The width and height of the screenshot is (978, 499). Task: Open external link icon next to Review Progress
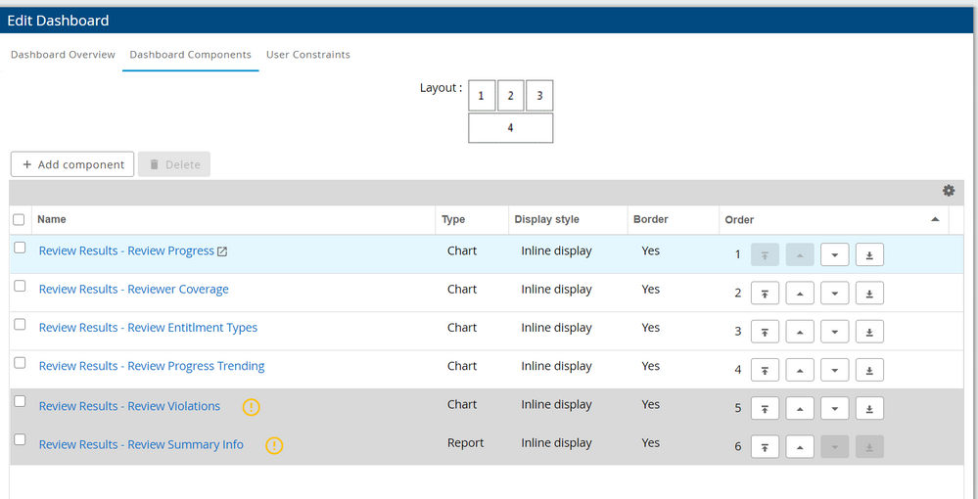point(222,252)
